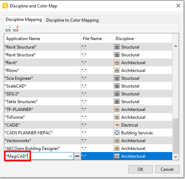185x179 pixels.
Task: Open the MagiCAD application name dropdown
Action: pyautogui.click(x=71, y=156)
